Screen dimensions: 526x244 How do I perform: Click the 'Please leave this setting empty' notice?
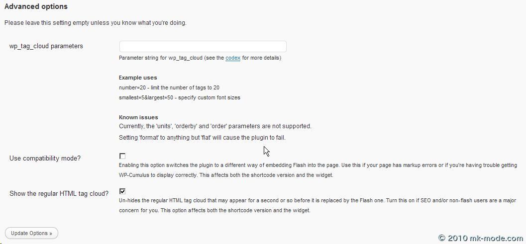coord(96,22)
